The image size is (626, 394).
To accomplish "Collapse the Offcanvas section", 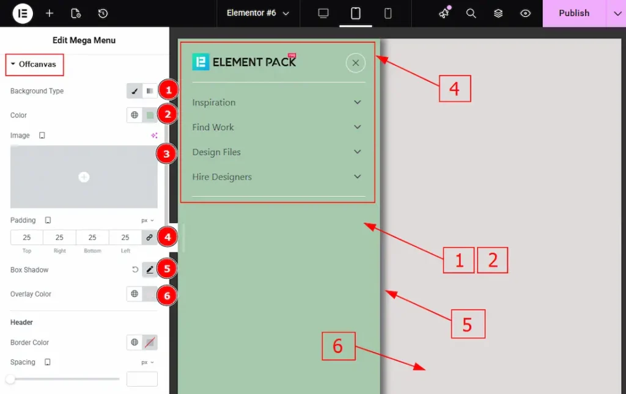I will tap(34, 64).
